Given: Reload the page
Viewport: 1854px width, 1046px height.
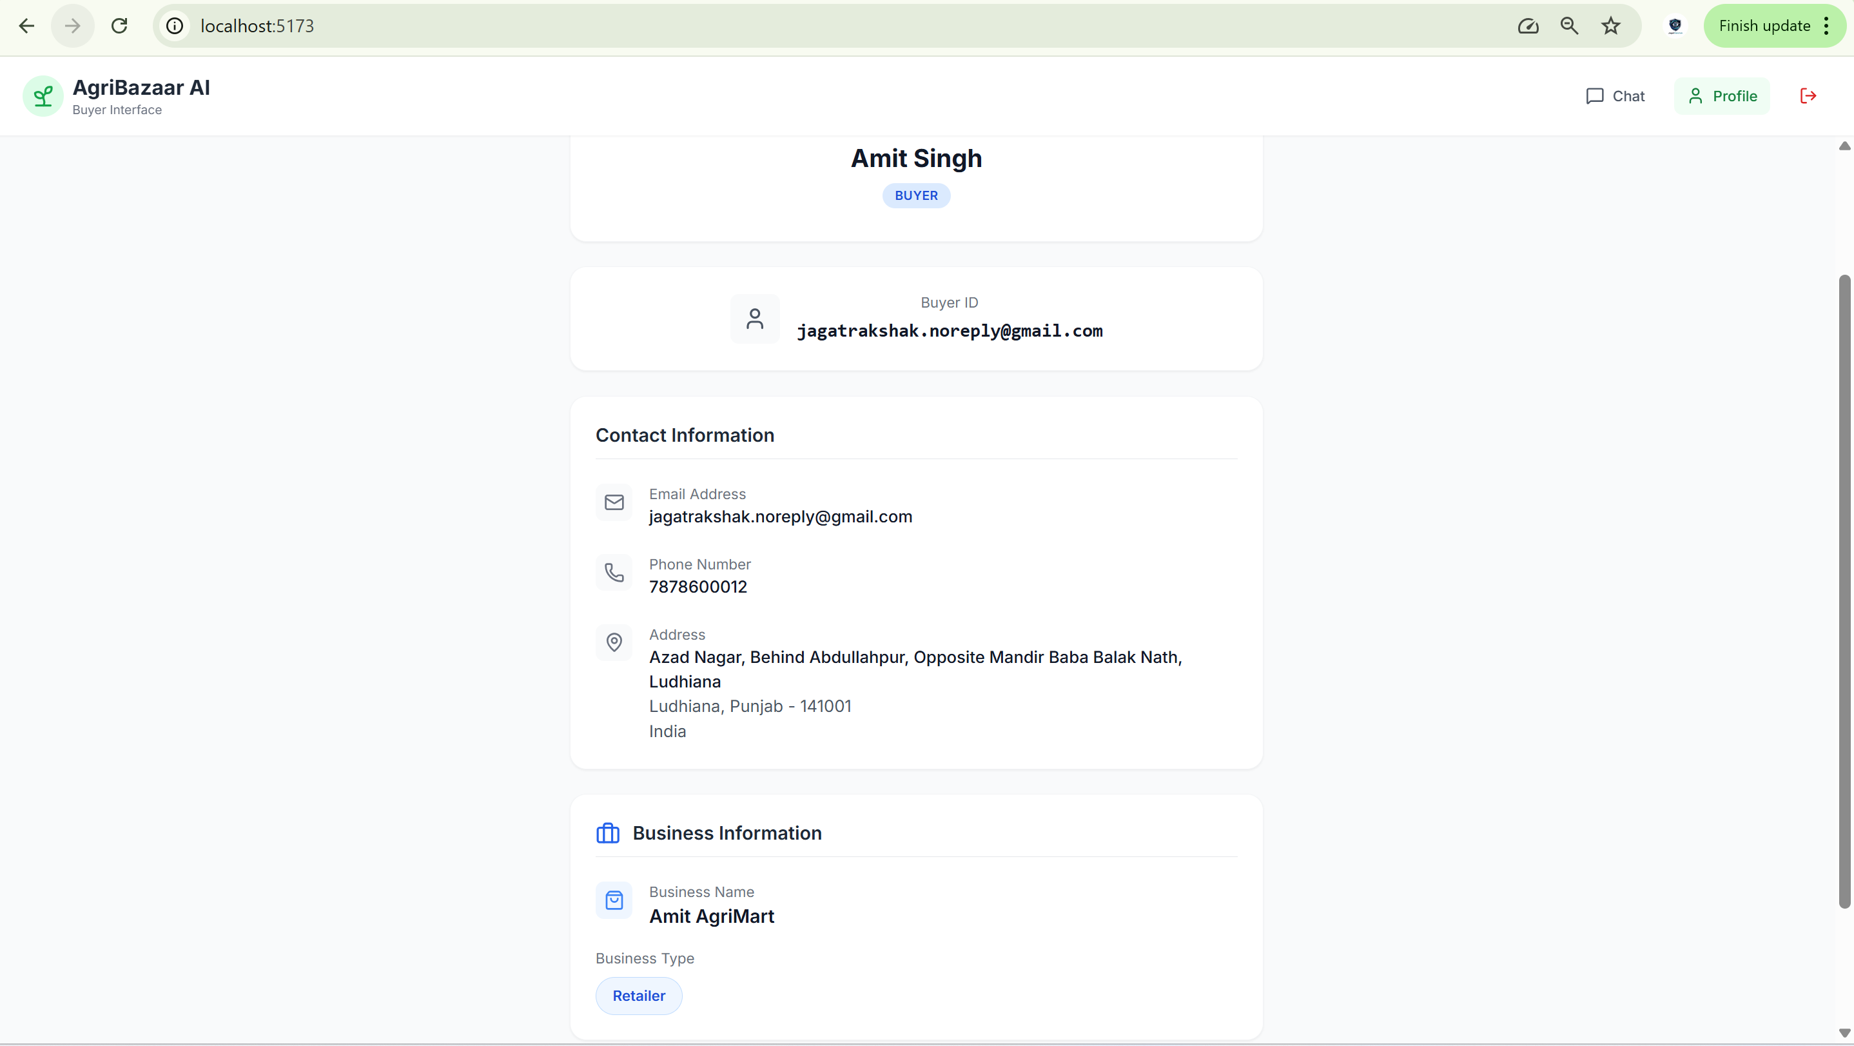Looking at the screenshot, I should [x=119, y=26].
